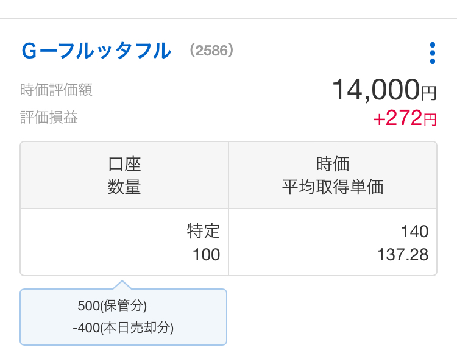Image resolution: width=457 pixels, height=364 pixels.
Task: Select the 特定 account type cell
Action: click(203, 231)
